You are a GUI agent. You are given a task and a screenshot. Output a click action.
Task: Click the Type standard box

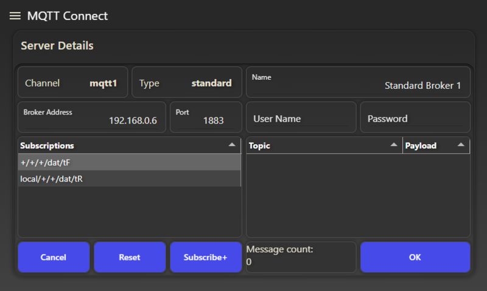(x=187, y=82)
